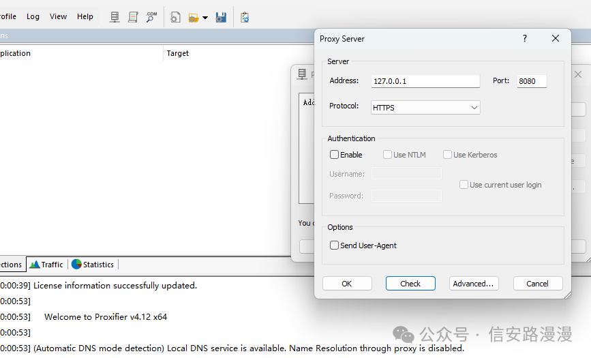Toggle Use current user login checkbox
Viewport: 591px width, 358px height.
click(464, 185)
